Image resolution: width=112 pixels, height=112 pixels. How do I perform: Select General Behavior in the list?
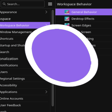click(x=84, y=12)
